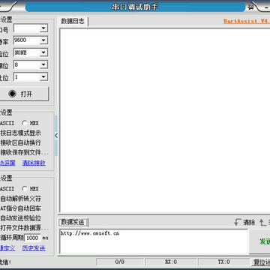Click the 0/0 status bar cell
270x270 pixels.
pos(120,262)
